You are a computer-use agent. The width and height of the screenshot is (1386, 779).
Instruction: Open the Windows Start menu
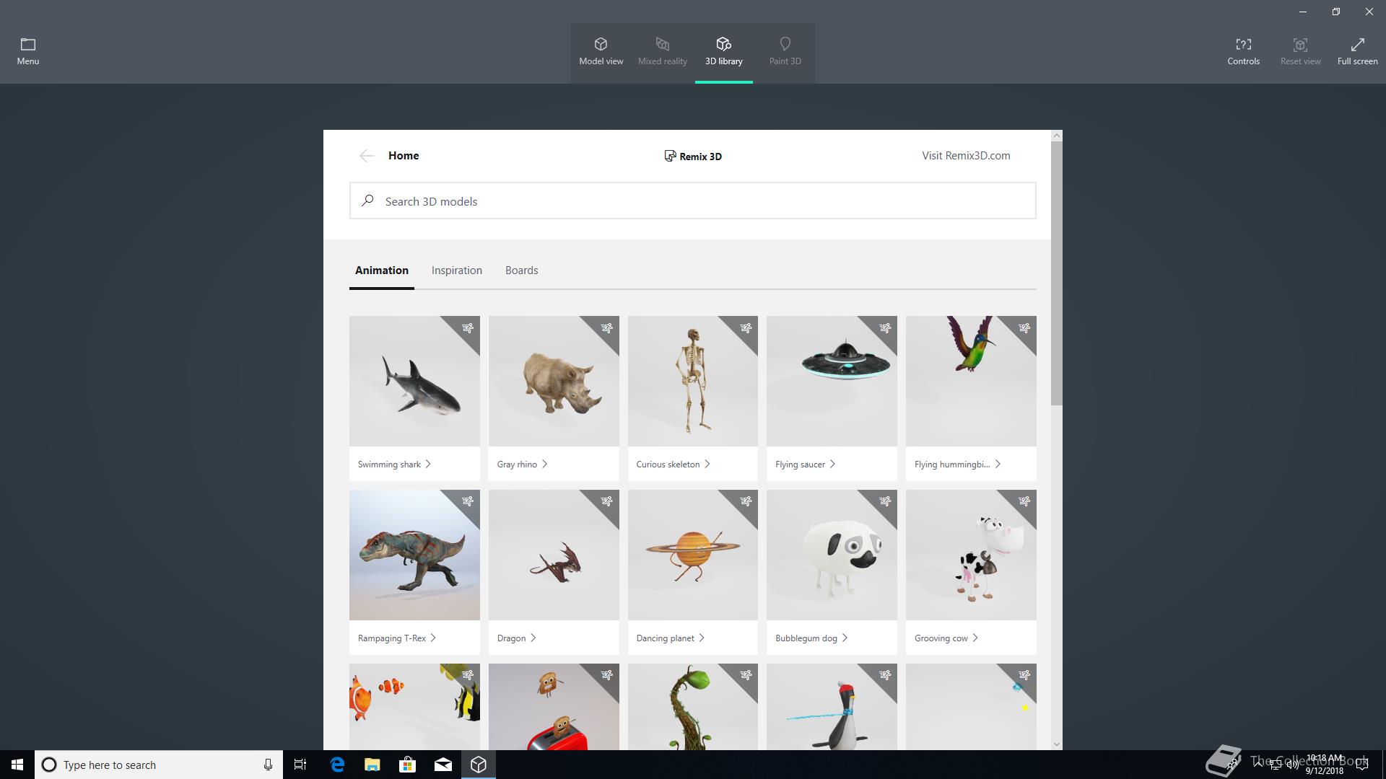17,765
